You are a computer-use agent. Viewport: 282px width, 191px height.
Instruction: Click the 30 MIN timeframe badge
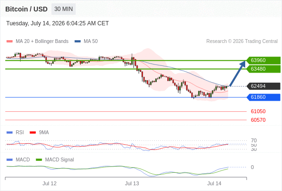coord(64,9)
